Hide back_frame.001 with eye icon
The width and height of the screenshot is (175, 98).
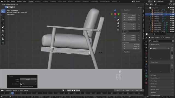pyautogui.click(x=171, y=12)
